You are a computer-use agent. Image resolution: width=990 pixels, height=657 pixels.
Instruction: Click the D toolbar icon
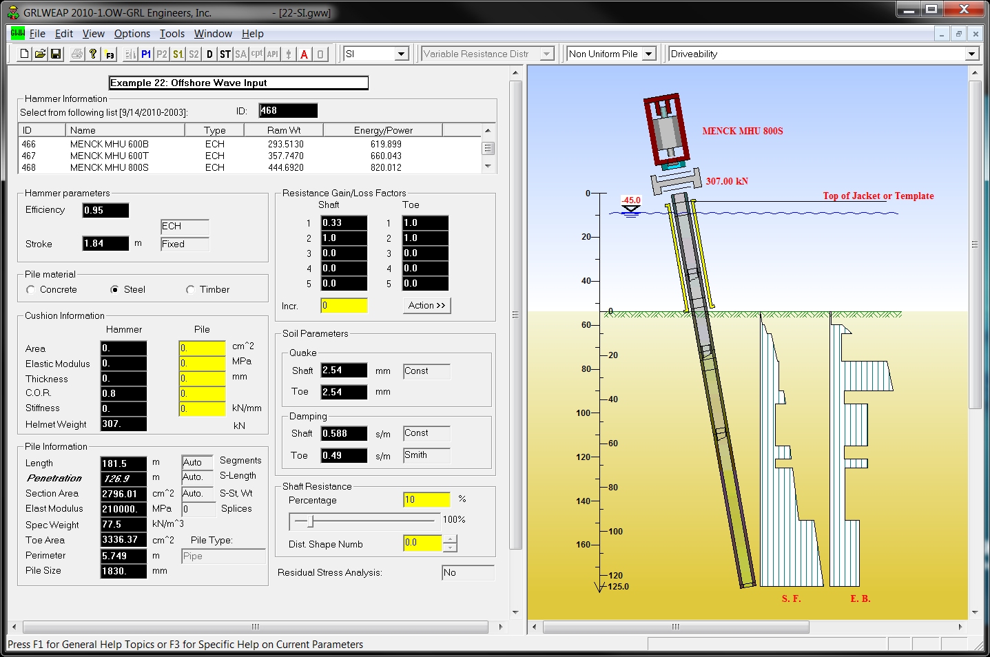[209, 54]
